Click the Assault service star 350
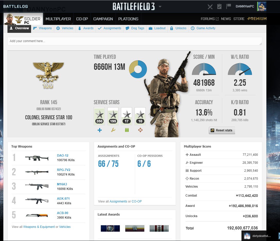Screen dimensions: 280x241 [99, 116]
